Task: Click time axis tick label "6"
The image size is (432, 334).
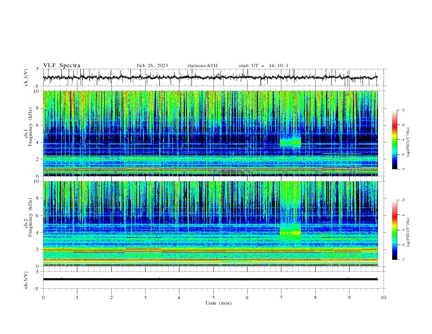Action: pos(247,297)
